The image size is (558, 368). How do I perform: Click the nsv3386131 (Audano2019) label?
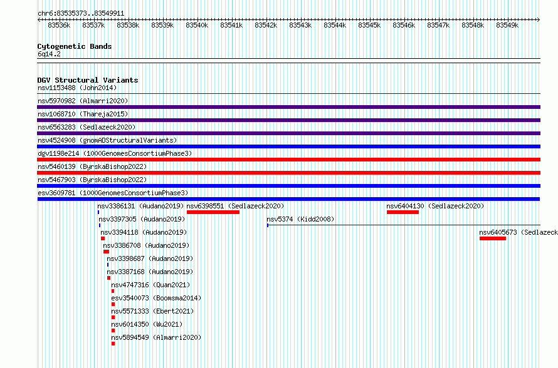(140, 206)
